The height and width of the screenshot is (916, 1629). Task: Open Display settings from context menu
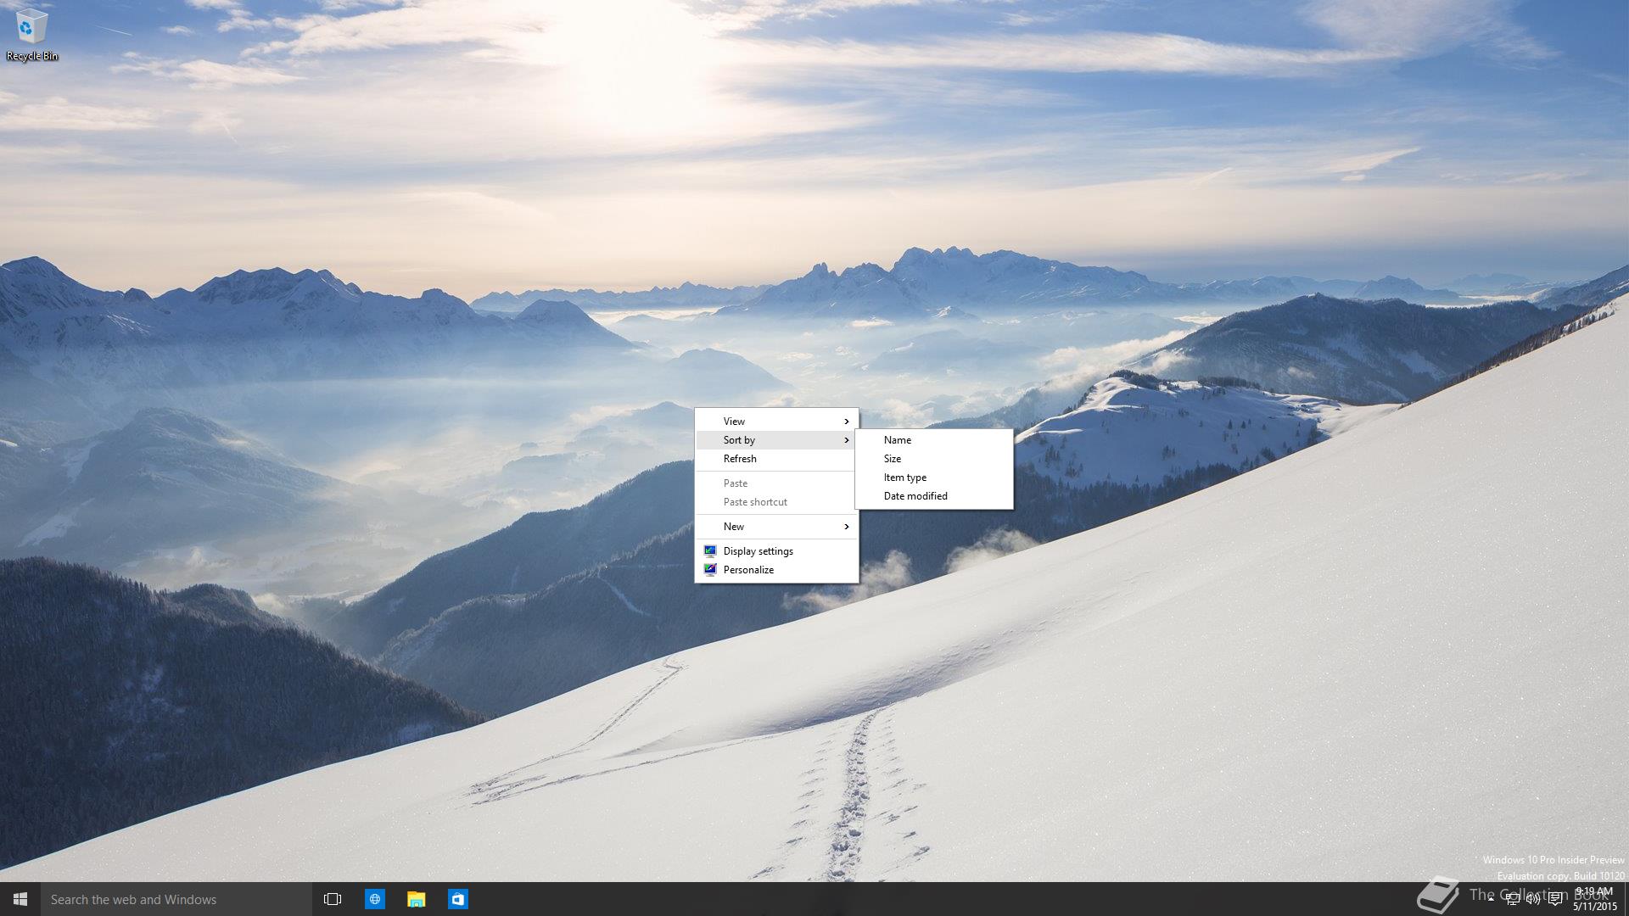coord(776,551)
